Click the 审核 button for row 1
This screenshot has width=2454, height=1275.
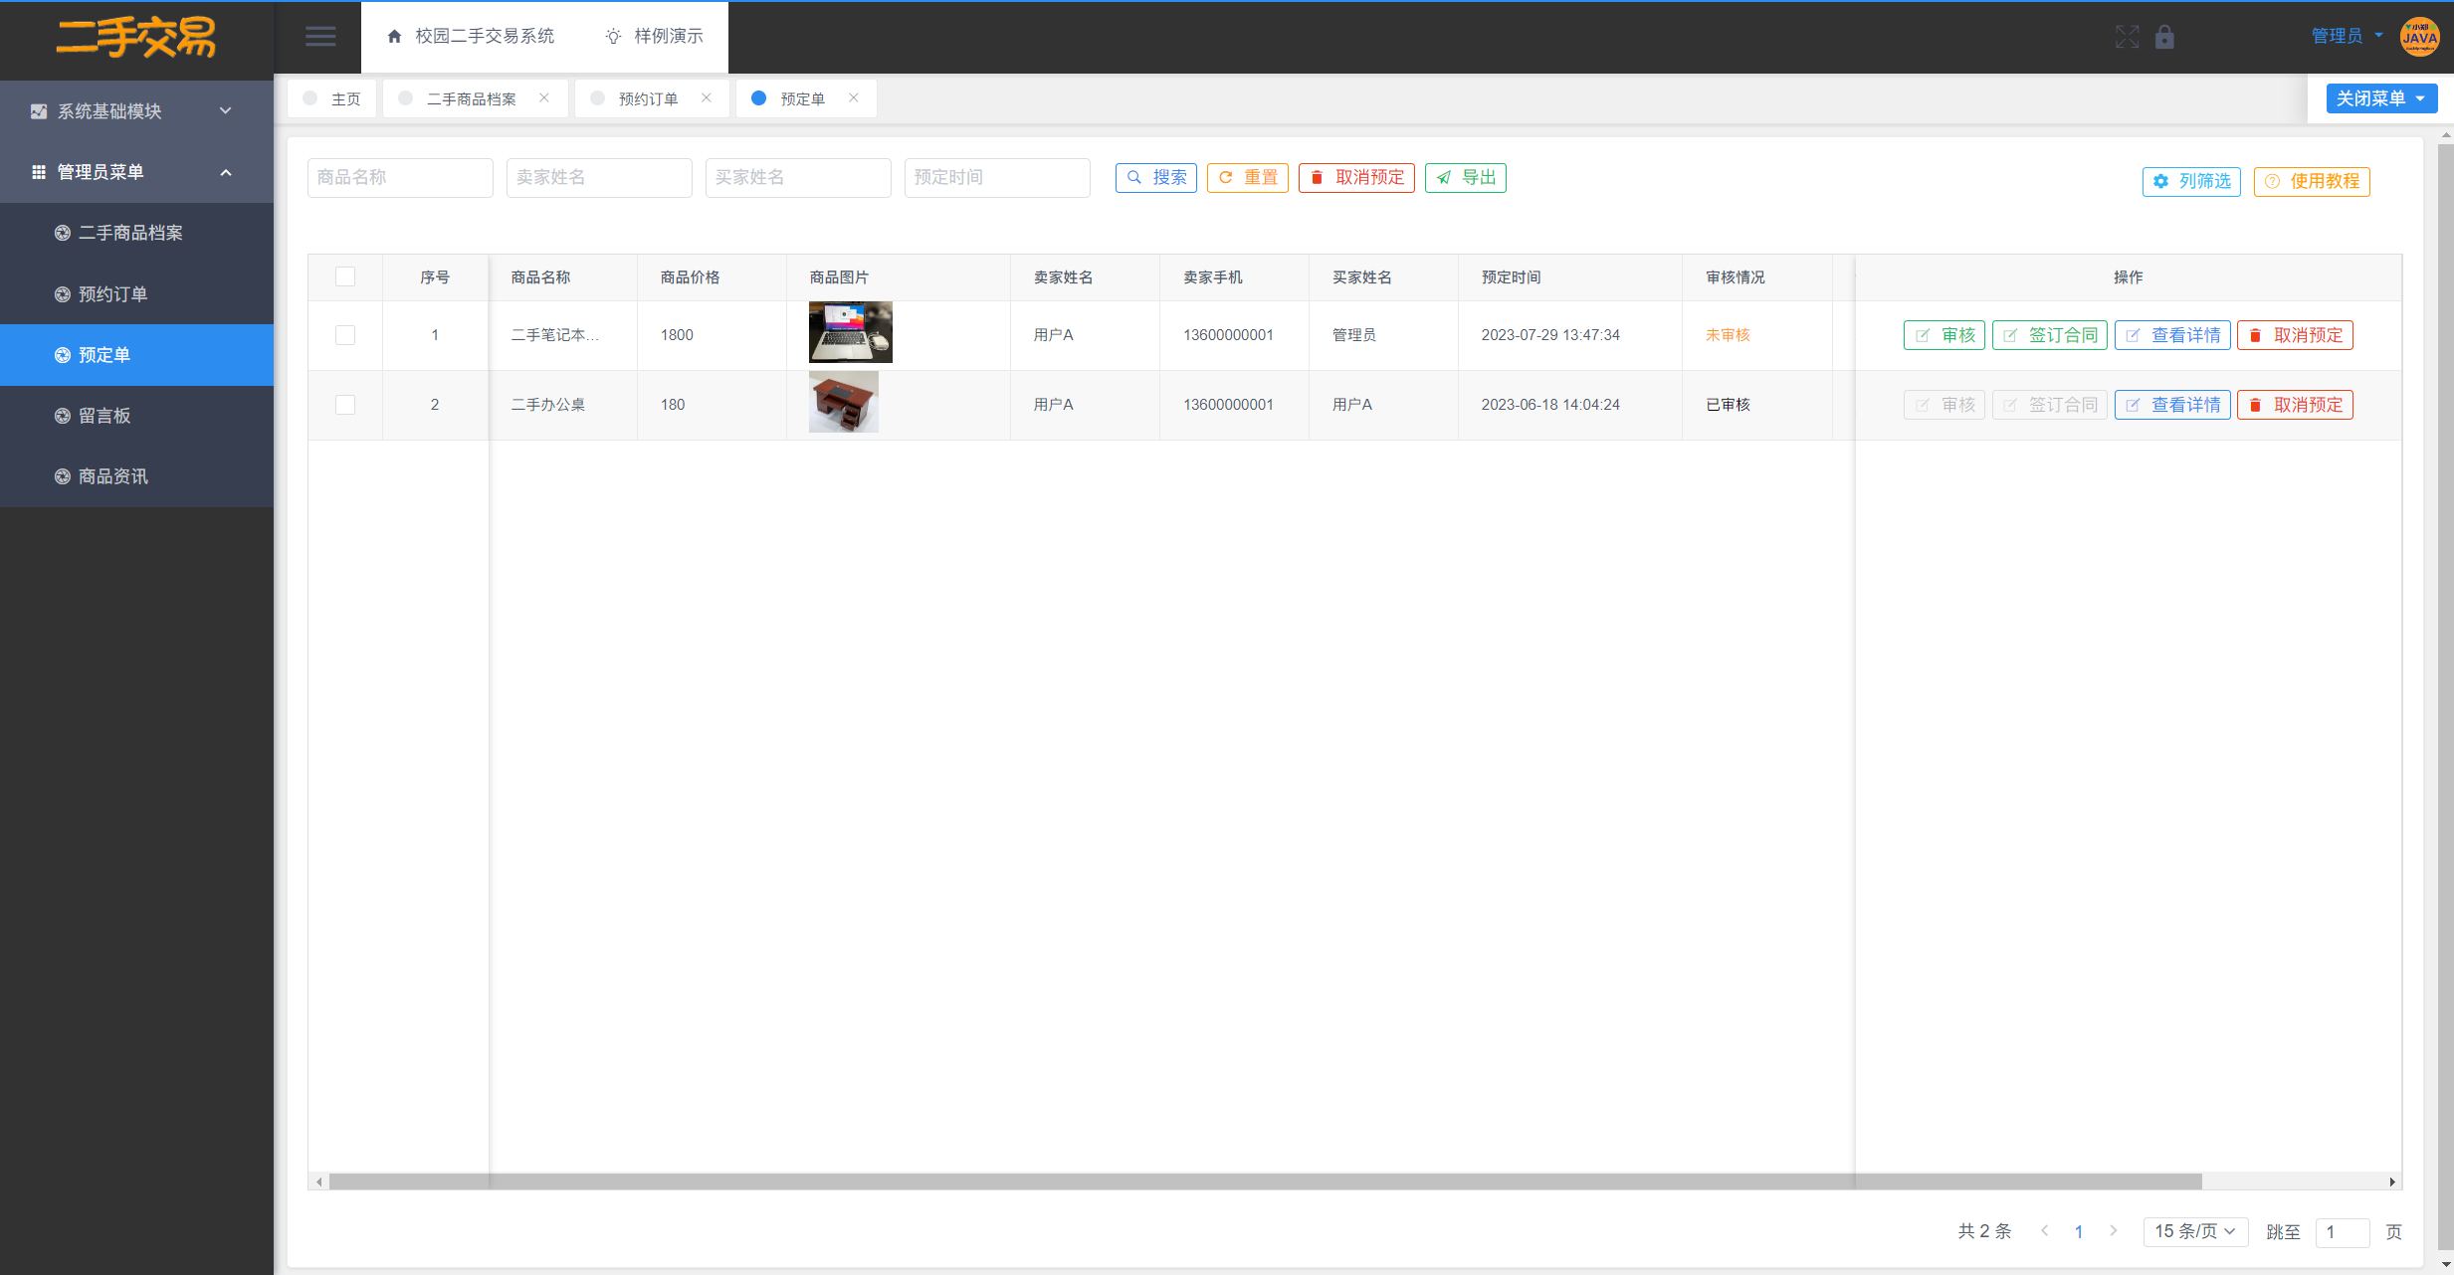(x=1943, y=335)
